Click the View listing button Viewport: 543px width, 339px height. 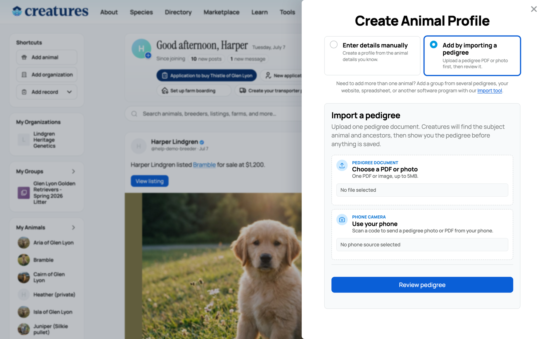(x=150, y=181)
